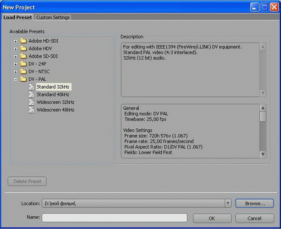
Task: Click the DV - 24P folder icon
Action: (23, 64)
